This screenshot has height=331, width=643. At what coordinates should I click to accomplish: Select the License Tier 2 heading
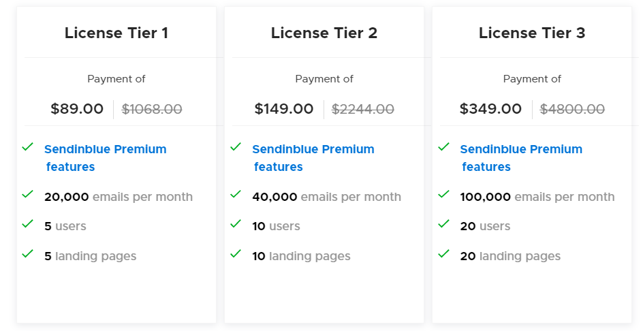click(324, 33)
